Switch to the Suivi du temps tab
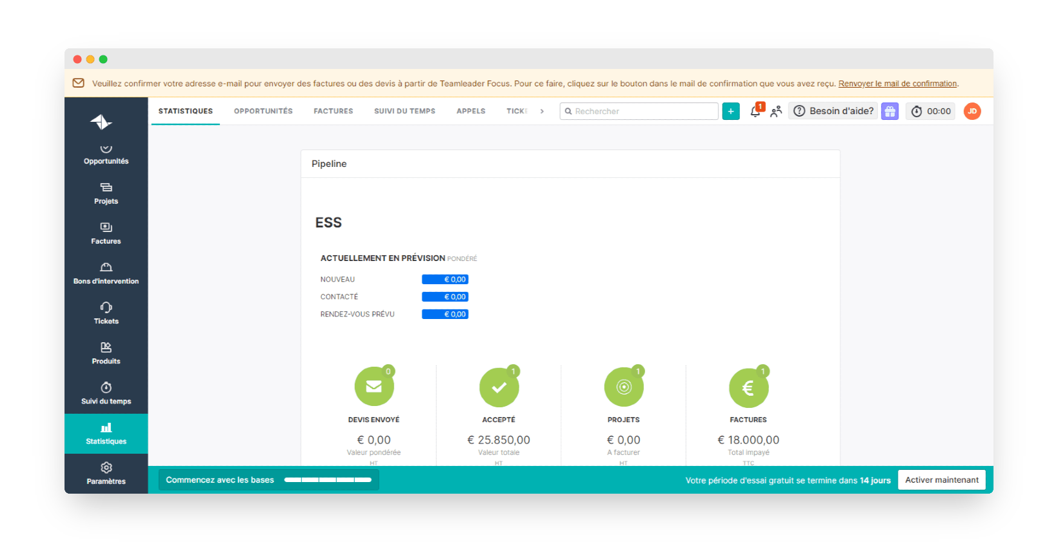 tap(404, 111)
